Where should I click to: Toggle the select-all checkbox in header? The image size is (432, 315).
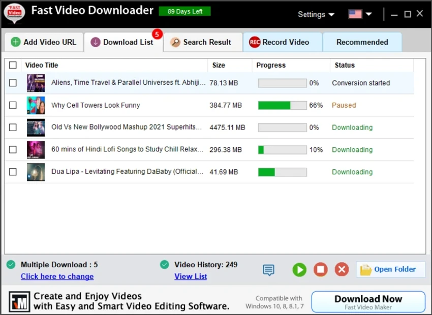pyautogui.click(x=13, y=65)
